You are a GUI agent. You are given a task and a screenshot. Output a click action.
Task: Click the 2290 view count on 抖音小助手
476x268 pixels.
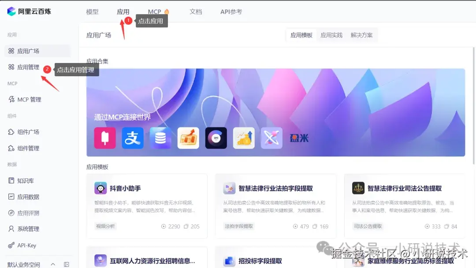pos(171,227)
